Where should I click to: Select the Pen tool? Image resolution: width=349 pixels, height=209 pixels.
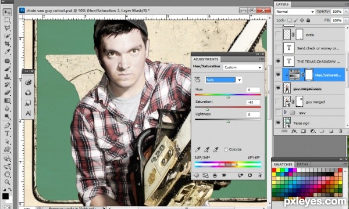click(7, 125)
